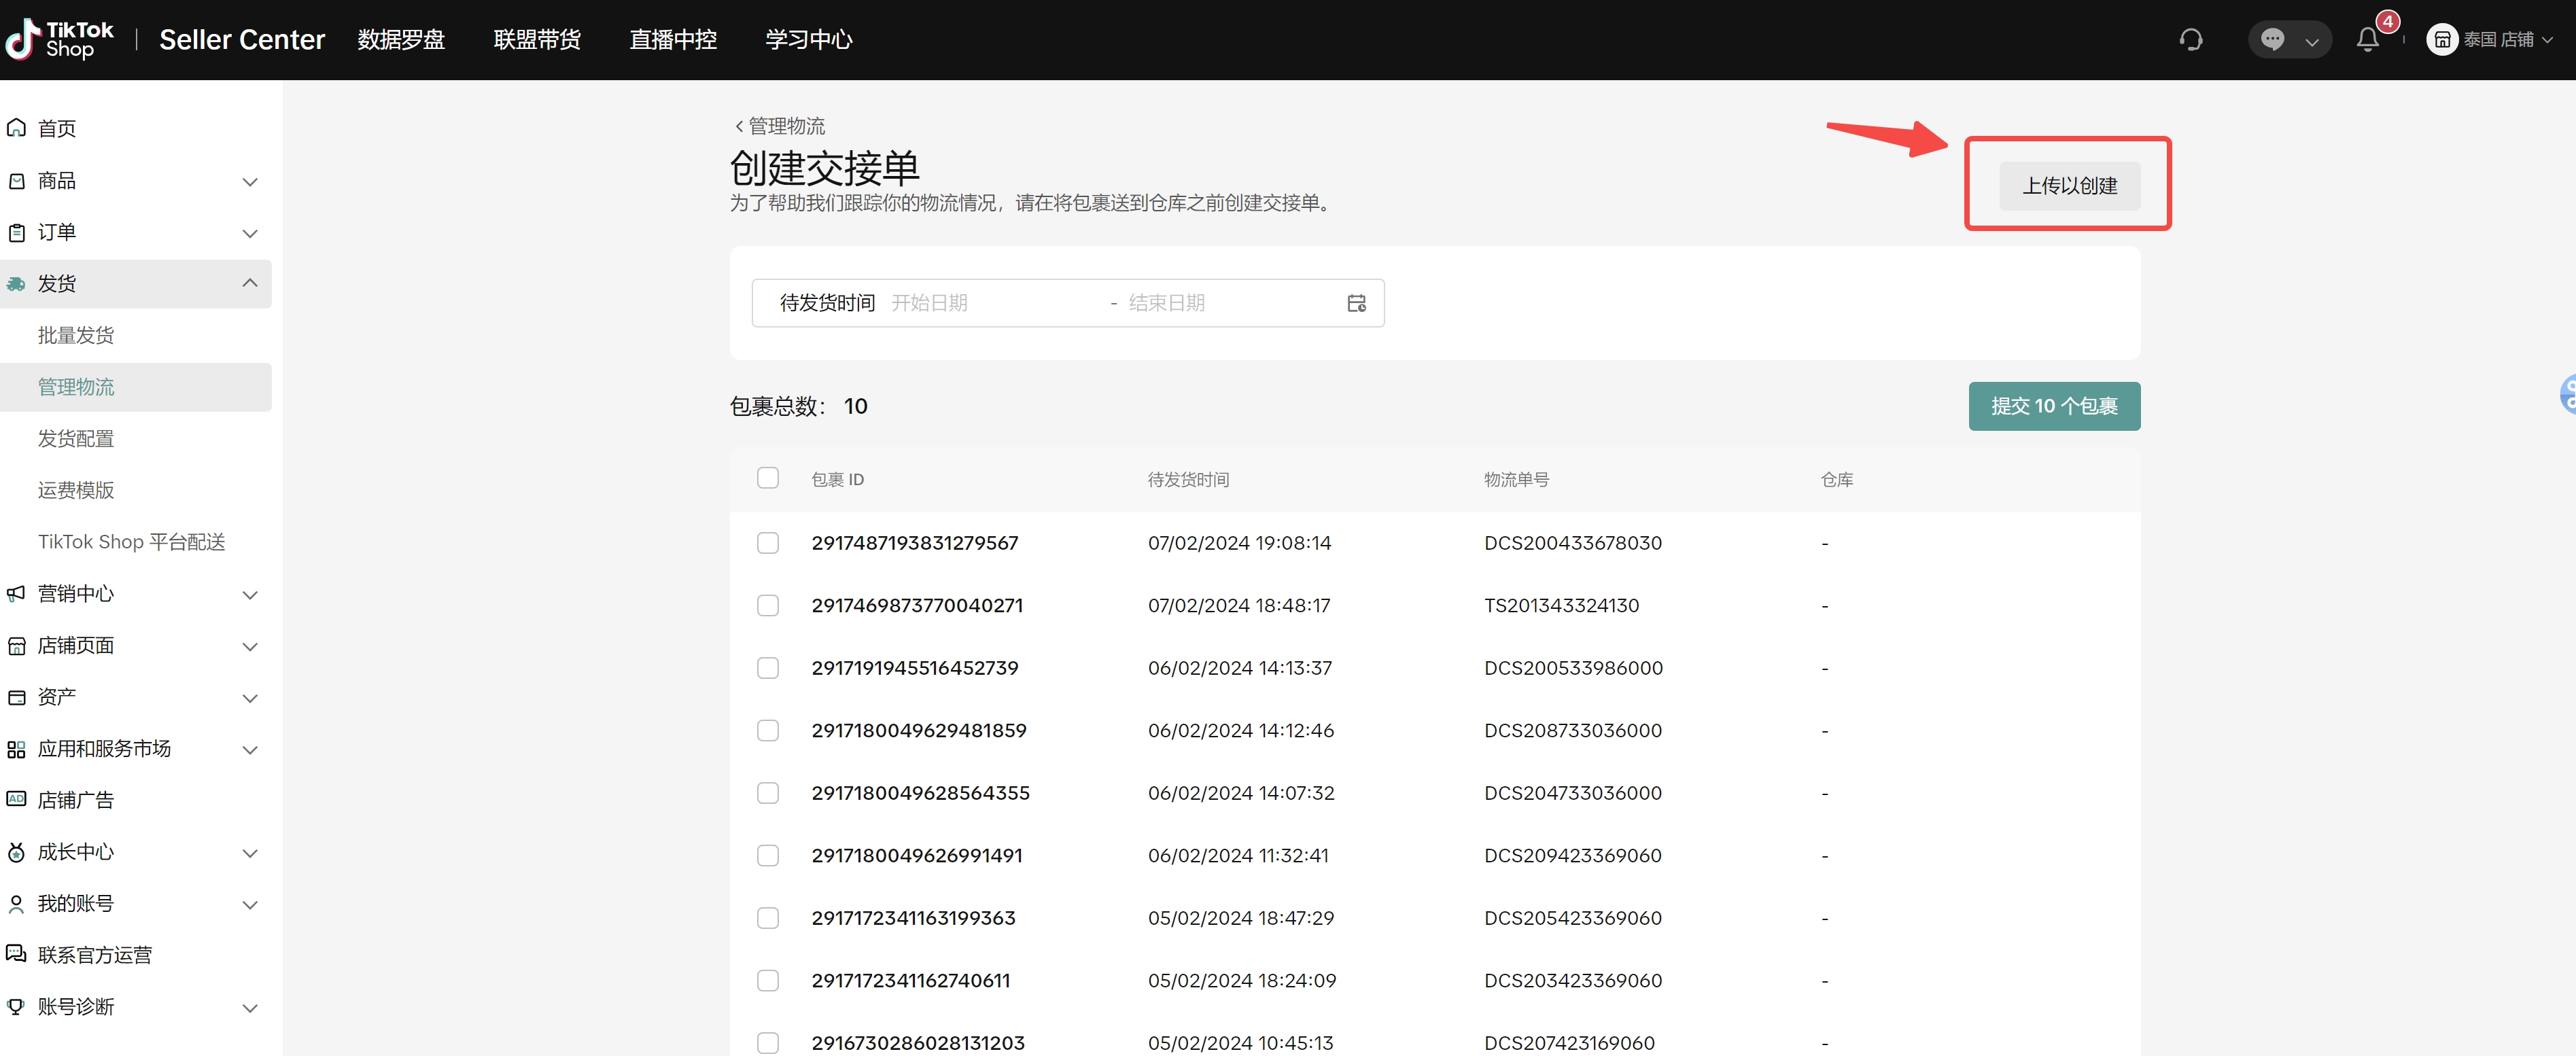
Task: Click the customer service headset icon
Action: point(2190,40)
